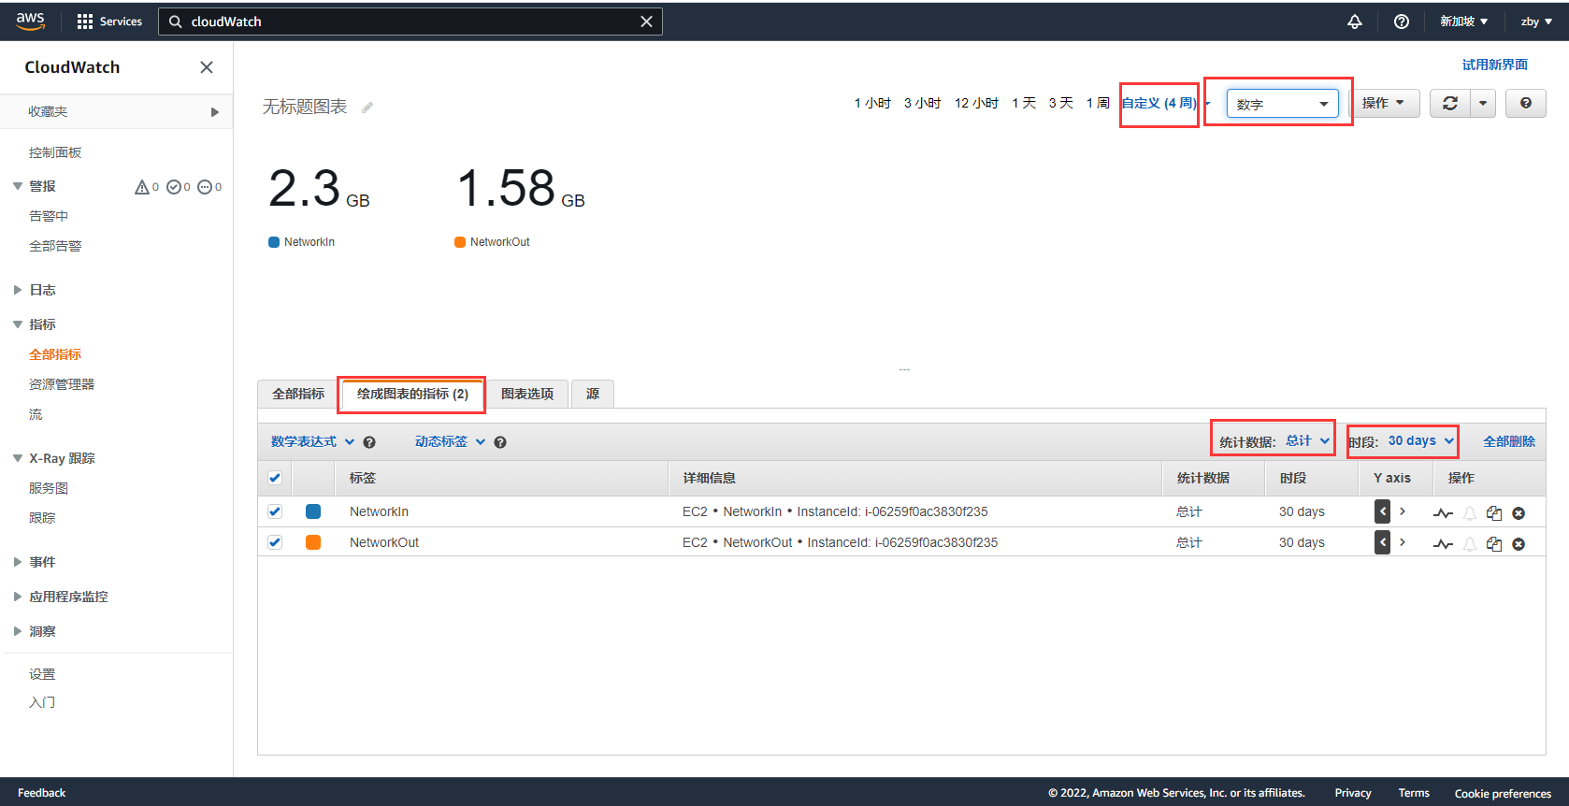Viewport: 1569px width, 806px height.
Task: Open help for 数学表达式
Action: tap(369, 442)
